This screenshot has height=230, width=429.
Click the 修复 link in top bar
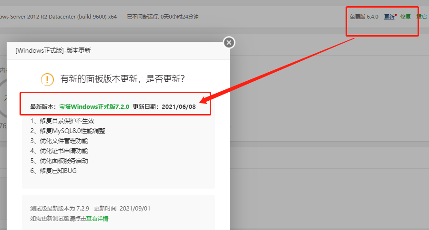[x=405, y=17]
